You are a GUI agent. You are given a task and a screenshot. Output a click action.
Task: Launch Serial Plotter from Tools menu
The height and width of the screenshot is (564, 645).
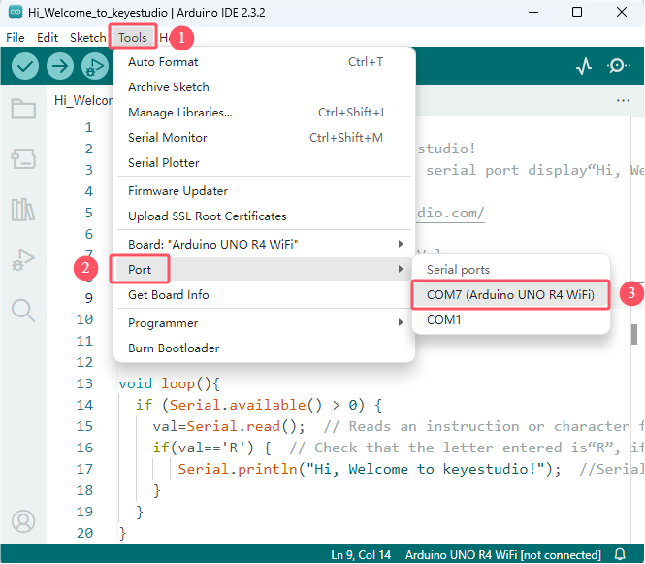(264, 163)
